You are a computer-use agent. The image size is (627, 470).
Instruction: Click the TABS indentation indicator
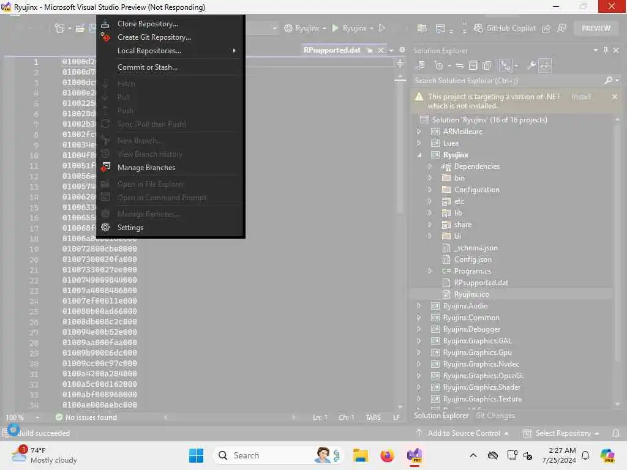[373, 417]
